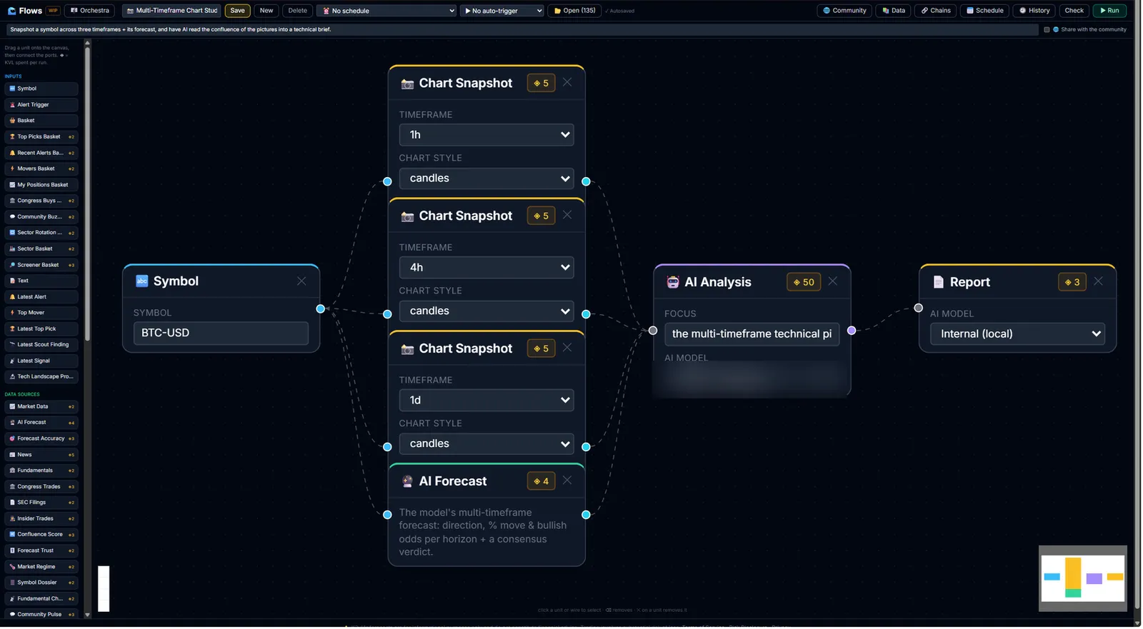
Task: Toggle Share with the community checkbox
Action: click(x=1047, y=30)
